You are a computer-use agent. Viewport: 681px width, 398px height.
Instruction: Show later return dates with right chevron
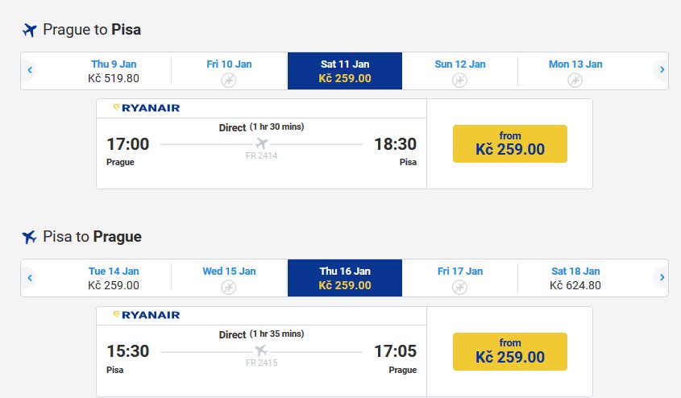(662, 277)
